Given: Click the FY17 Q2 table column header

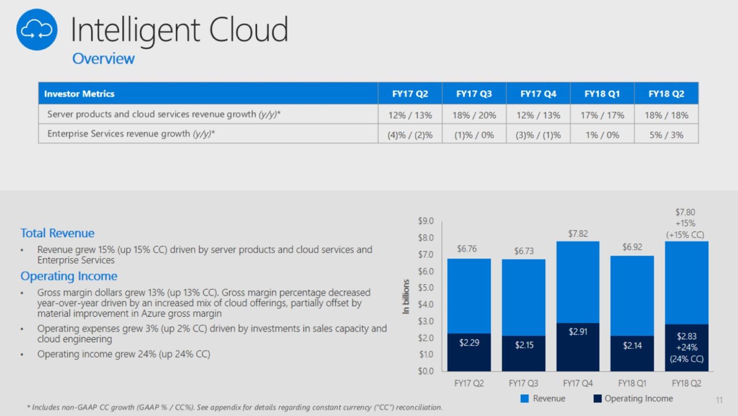Looking at the screenshot, I should coord(410,94).
